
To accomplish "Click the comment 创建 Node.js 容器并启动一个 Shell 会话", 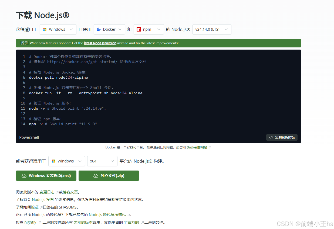I will [x=71, y=88].
